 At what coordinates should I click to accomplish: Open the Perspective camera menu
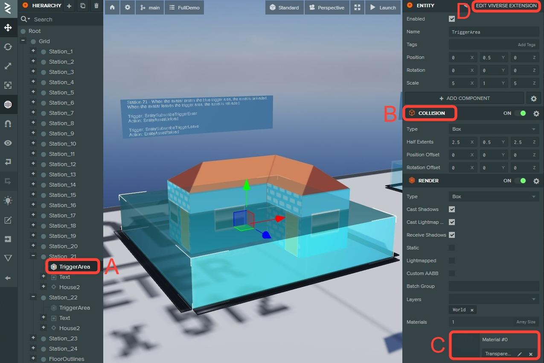[327, 8]
